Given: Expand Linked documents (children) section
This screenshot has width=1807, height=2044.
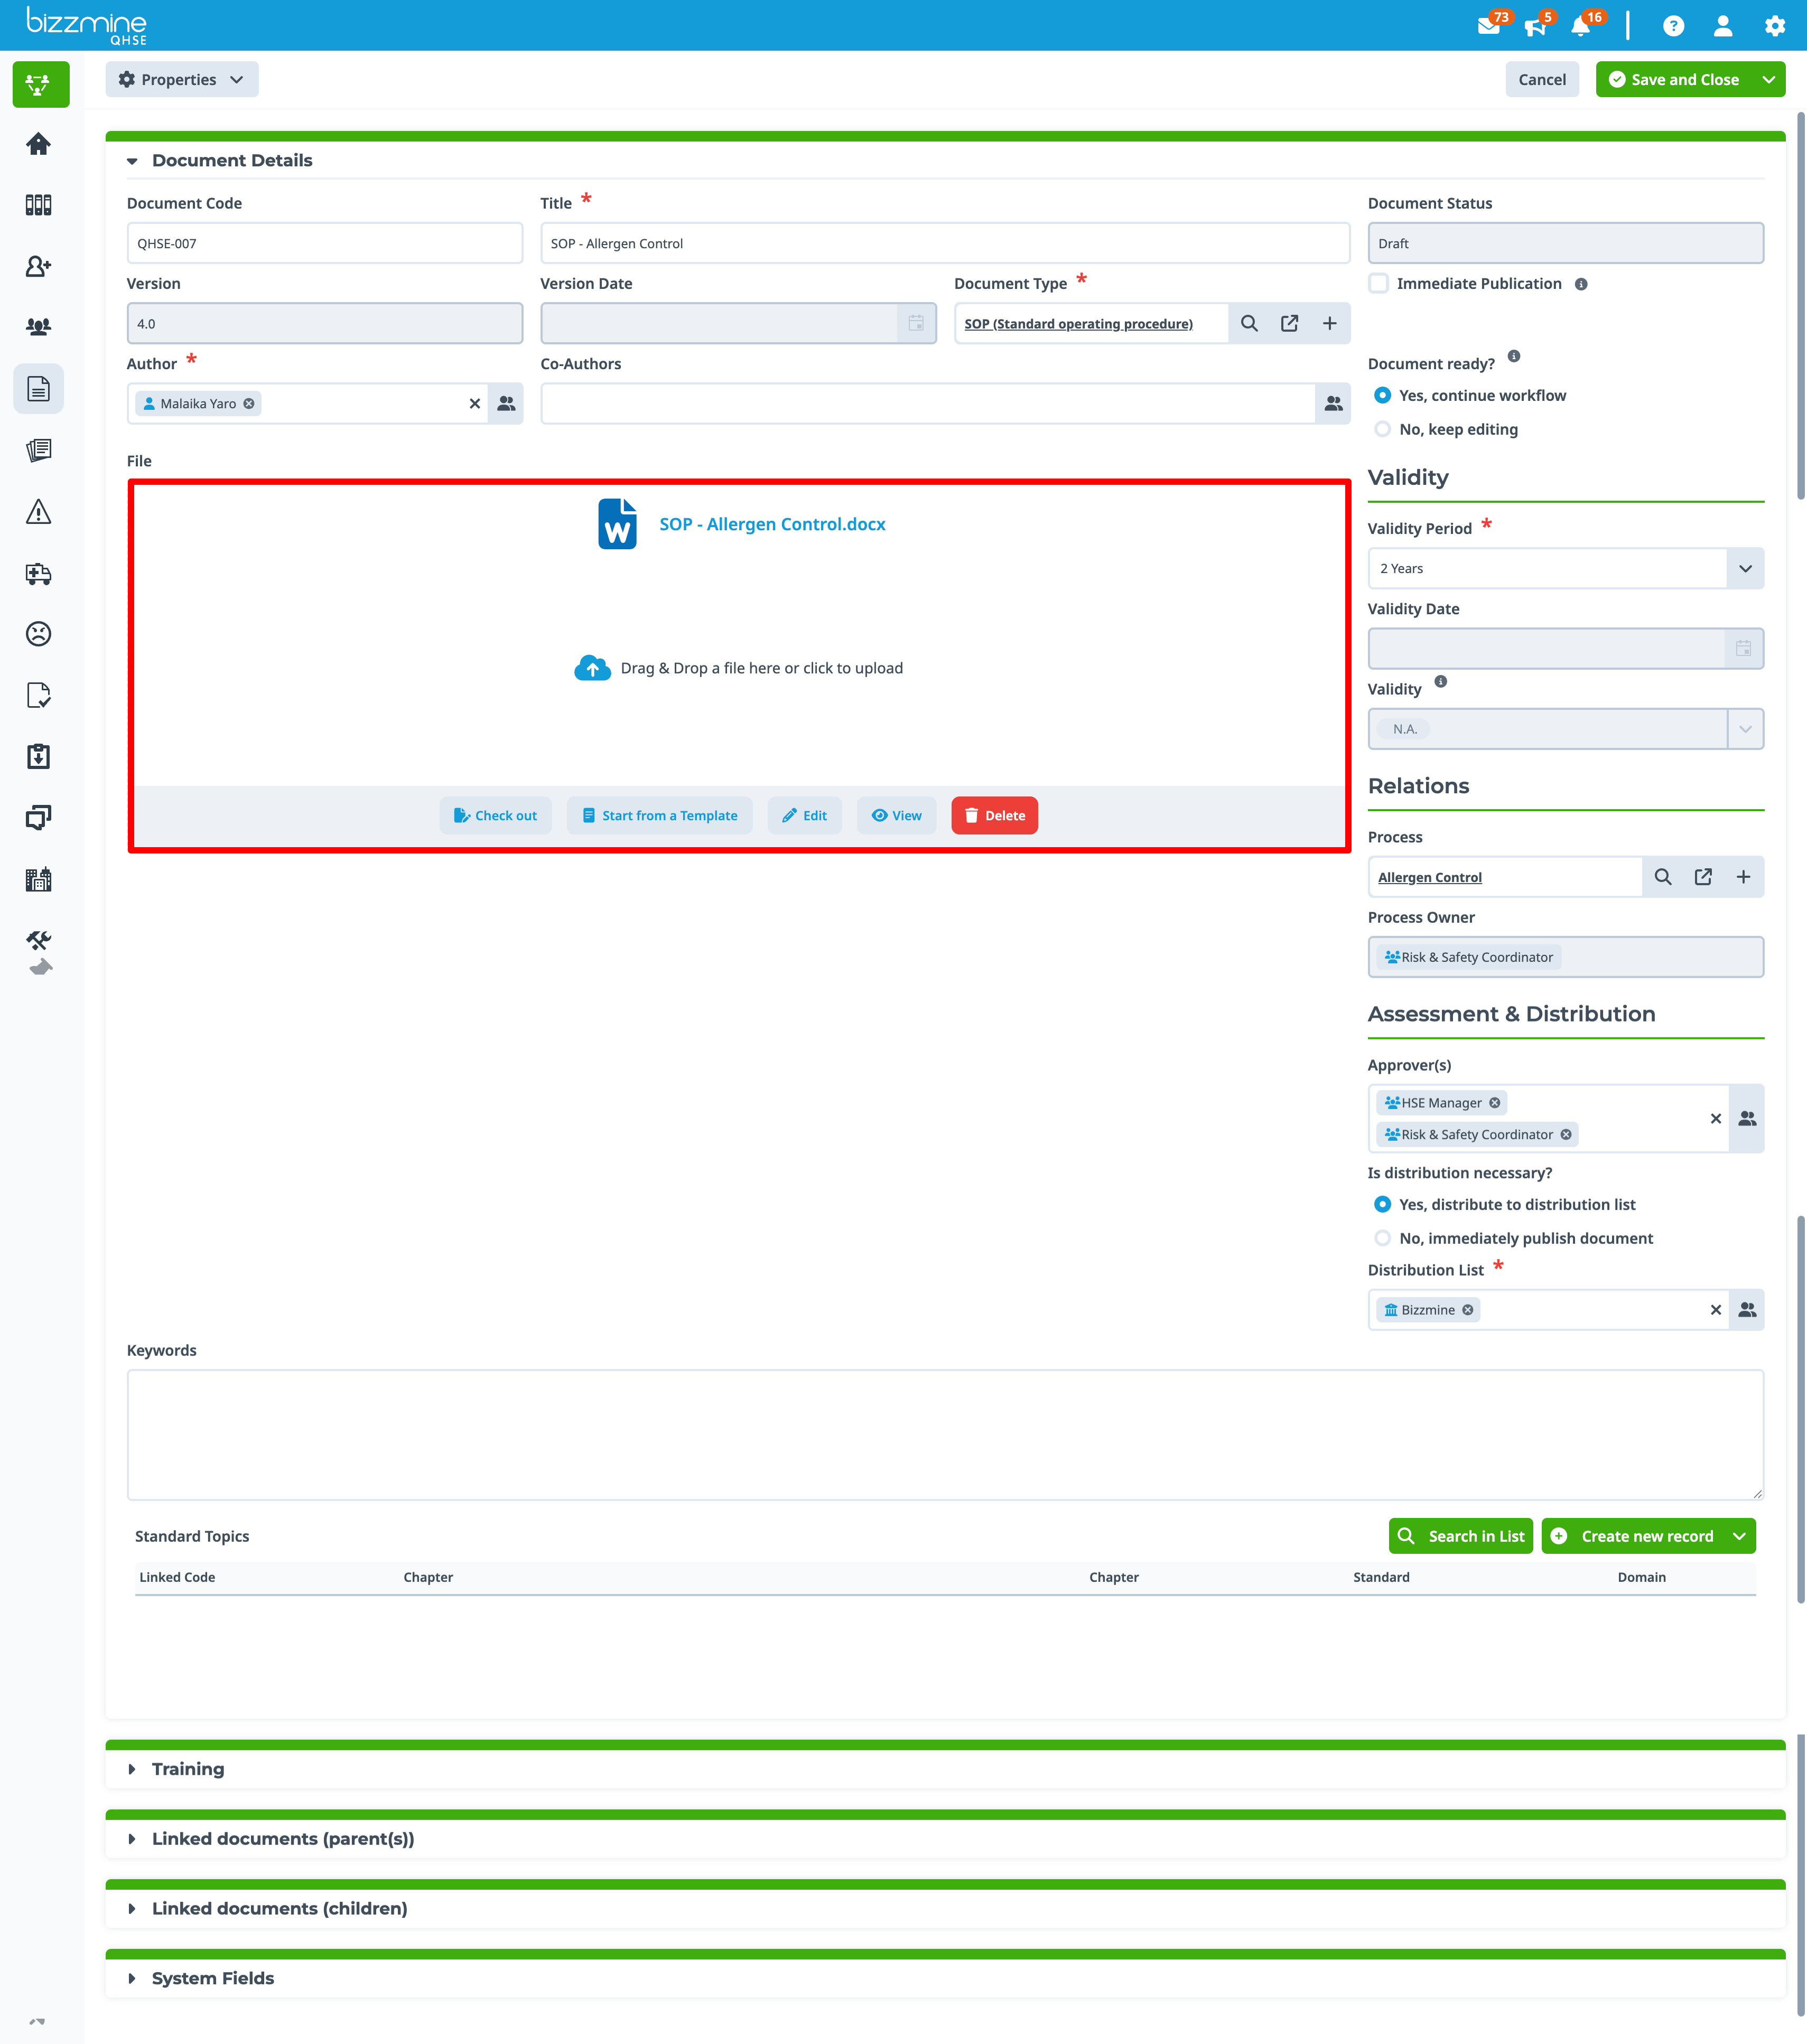Looking at the screenshot, I should (279, 1908).
